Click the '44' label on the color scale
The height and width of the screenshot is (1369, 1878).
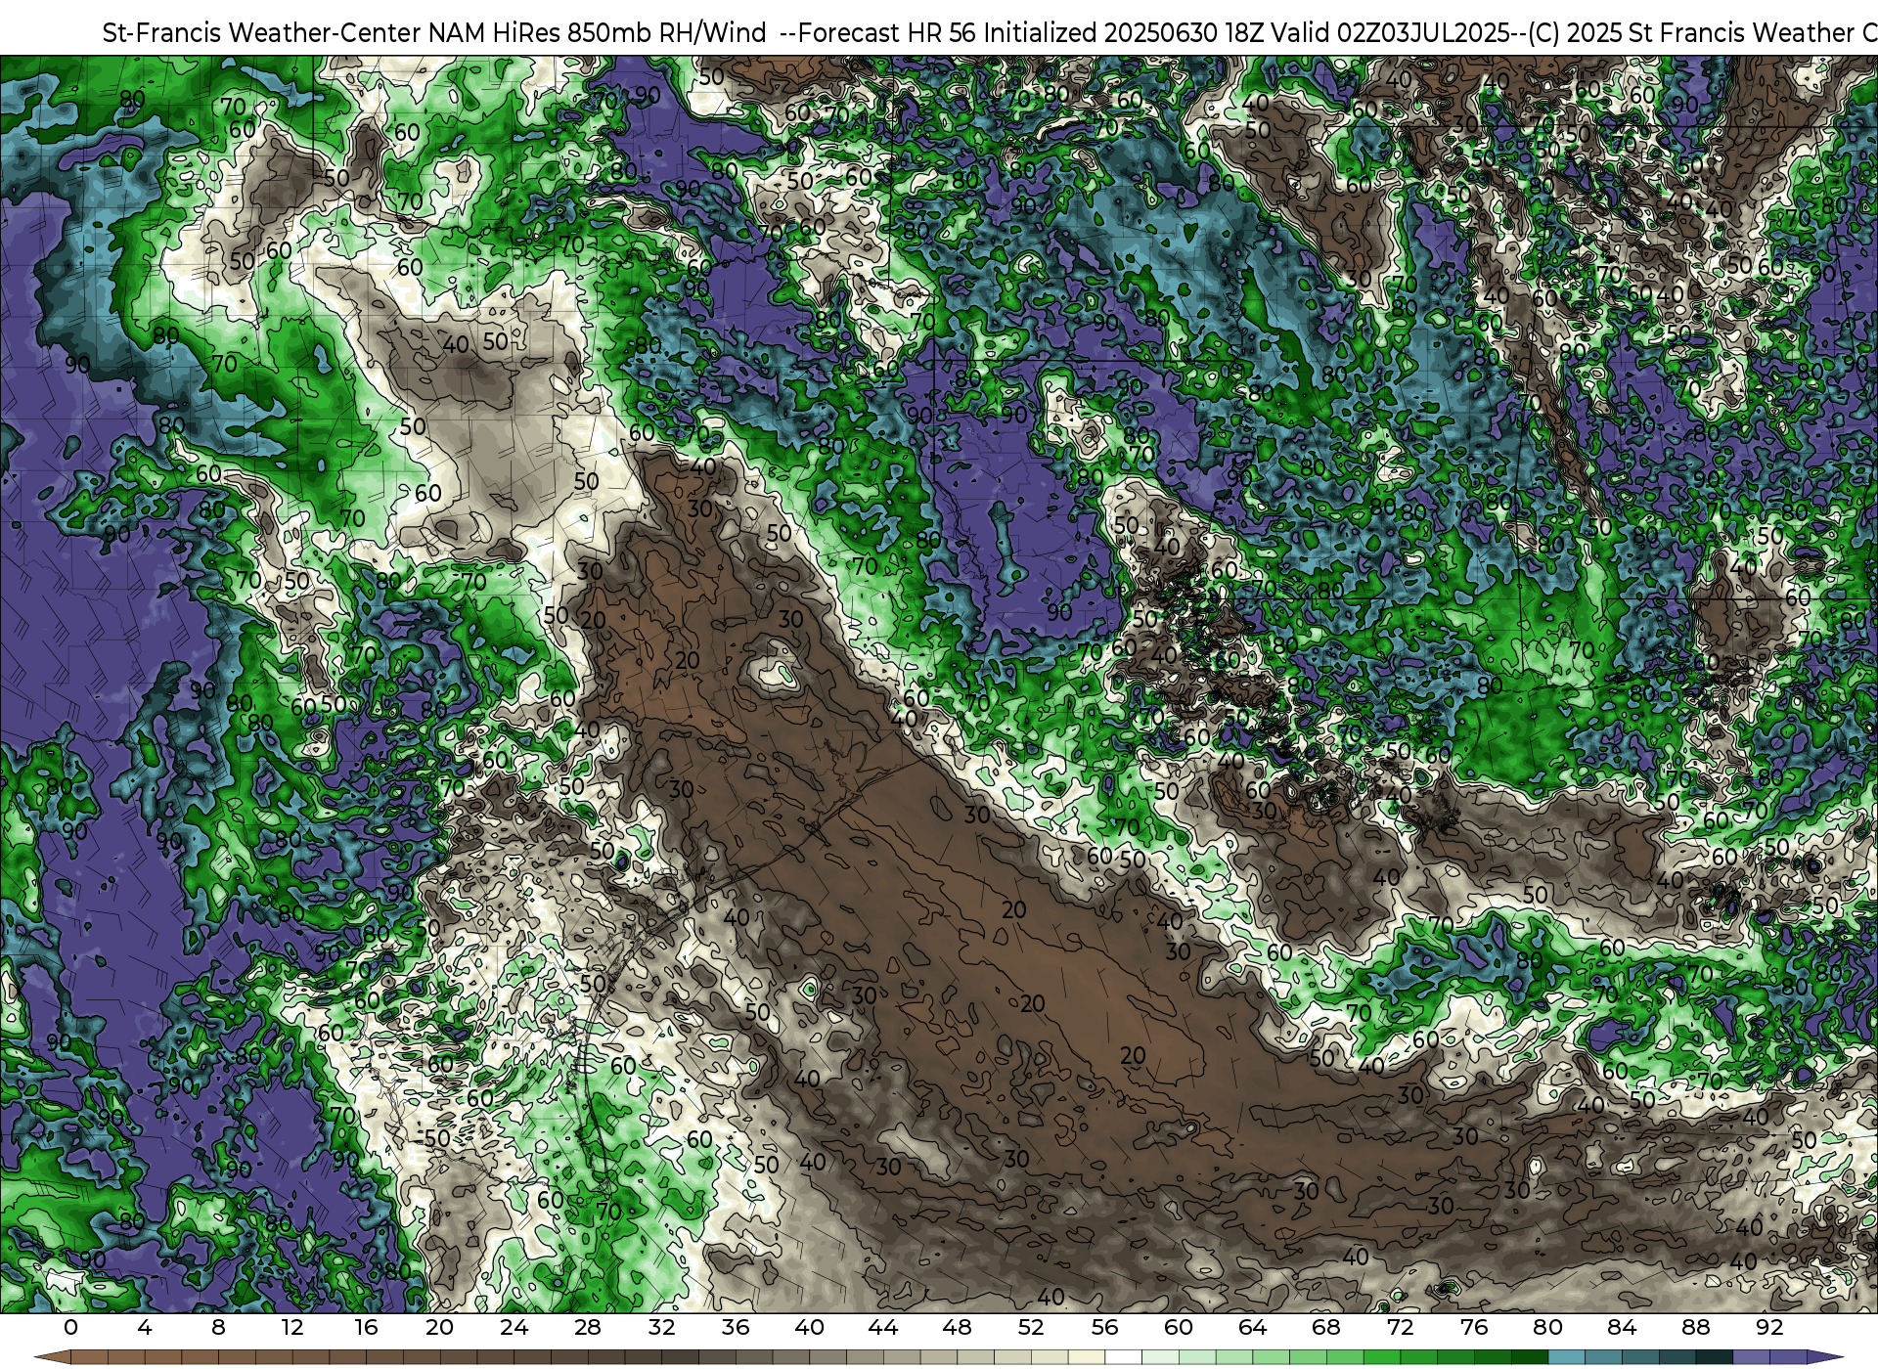[x=883, y=1328]
